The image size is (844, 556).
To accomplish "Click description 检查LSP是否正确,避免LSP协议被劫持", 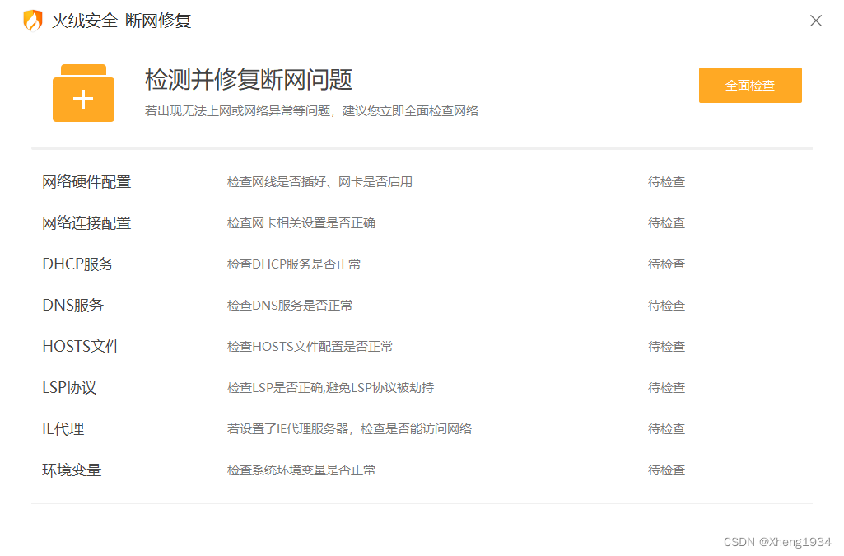I will pyautogui.click(x=330, y=387).
